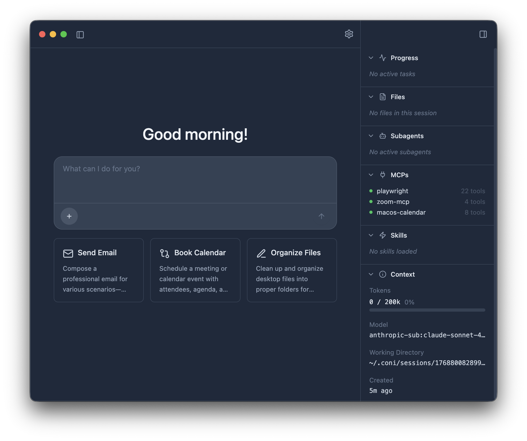Open the settings gear icon
527x441 pixels.
point(349,34)
